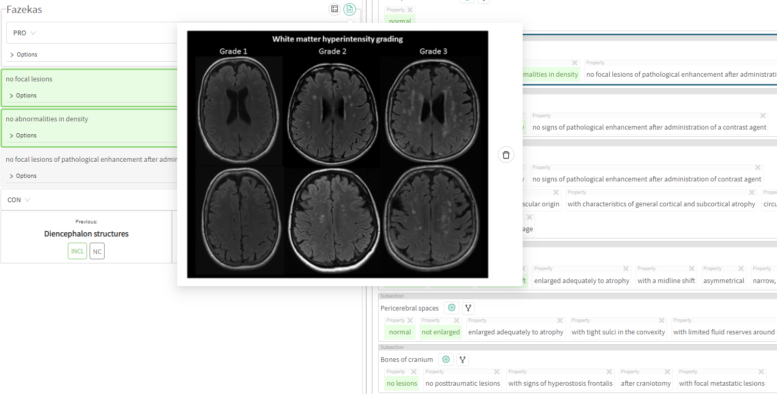
Task: Open the PRO dropdown
Action: pyautogui.click(x=24, y=33)
